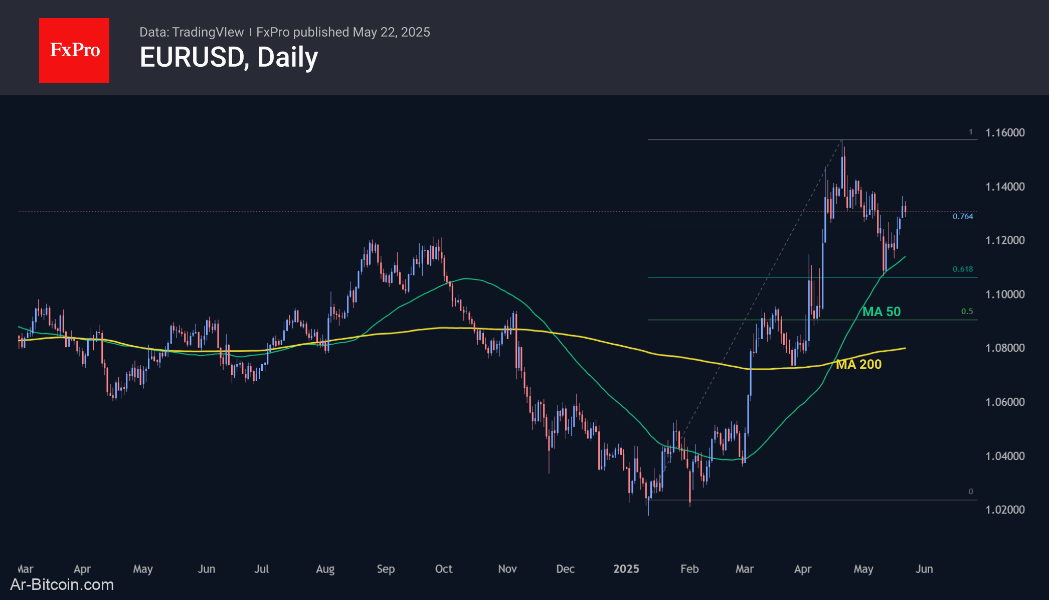Click the Fibonacci level 1 label
The height and width of the screenshot is (600, 1049).
(x=971, y=132)
